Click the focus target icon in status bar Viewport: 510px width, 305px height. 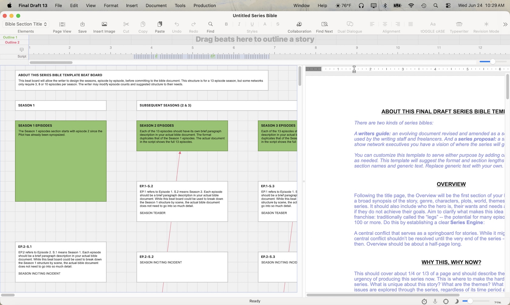446,301
